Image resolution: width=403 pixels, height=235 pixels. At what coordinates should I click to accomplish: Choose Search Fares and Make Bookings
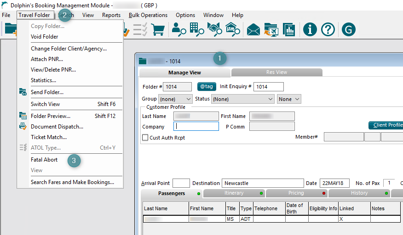pyautogui.click(x=70, y=182)
